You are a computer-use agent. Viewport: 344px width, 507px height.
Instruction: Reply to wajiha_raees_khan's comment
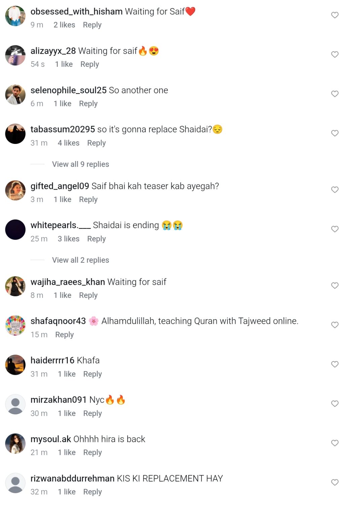tap(88, 295)
